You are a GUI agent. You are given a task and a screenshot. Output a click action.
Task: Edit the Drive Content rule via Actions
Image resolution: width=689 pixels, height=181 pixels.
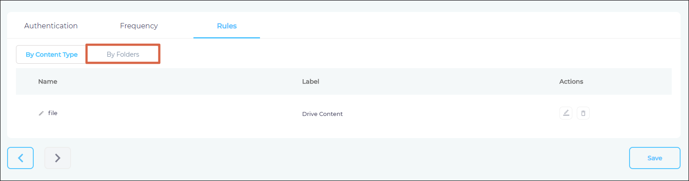[x=566, y=113]
